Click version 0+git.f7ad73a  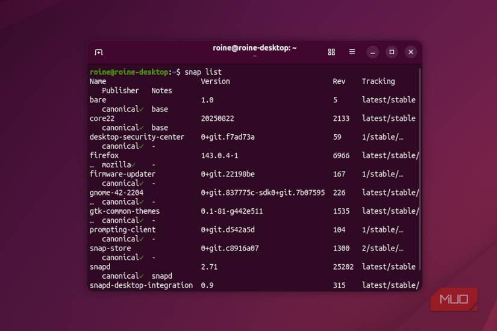click(x=228, y=137)
